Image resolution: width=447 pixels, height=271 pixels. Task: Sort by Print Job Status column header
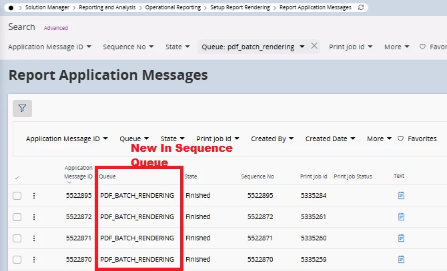point(353,176)
